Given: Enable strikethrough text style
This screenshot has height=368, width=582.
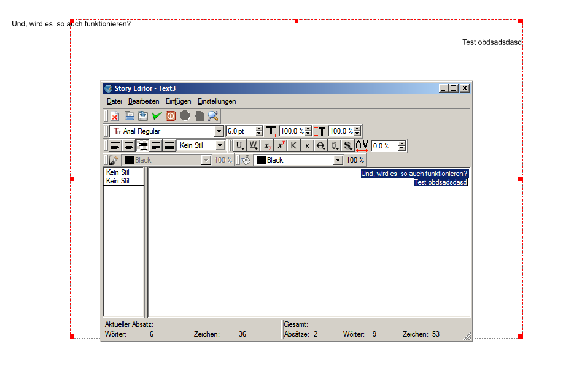Looking at the screenshot, I should [320, 146].
